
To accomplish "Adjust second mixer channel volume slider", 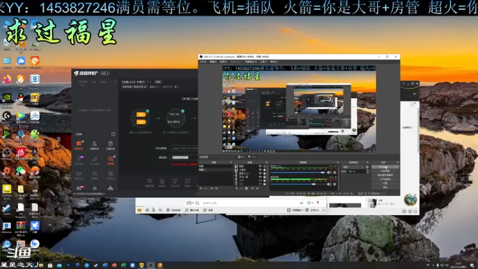I will (298, 184).
